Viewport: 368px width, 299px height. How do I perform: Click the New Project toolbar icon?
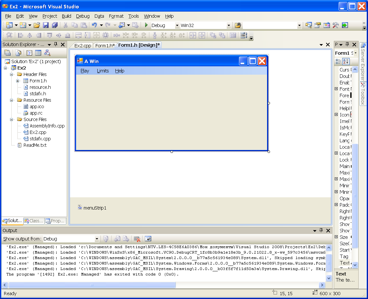pyautogui.click(x=9, y=25)
